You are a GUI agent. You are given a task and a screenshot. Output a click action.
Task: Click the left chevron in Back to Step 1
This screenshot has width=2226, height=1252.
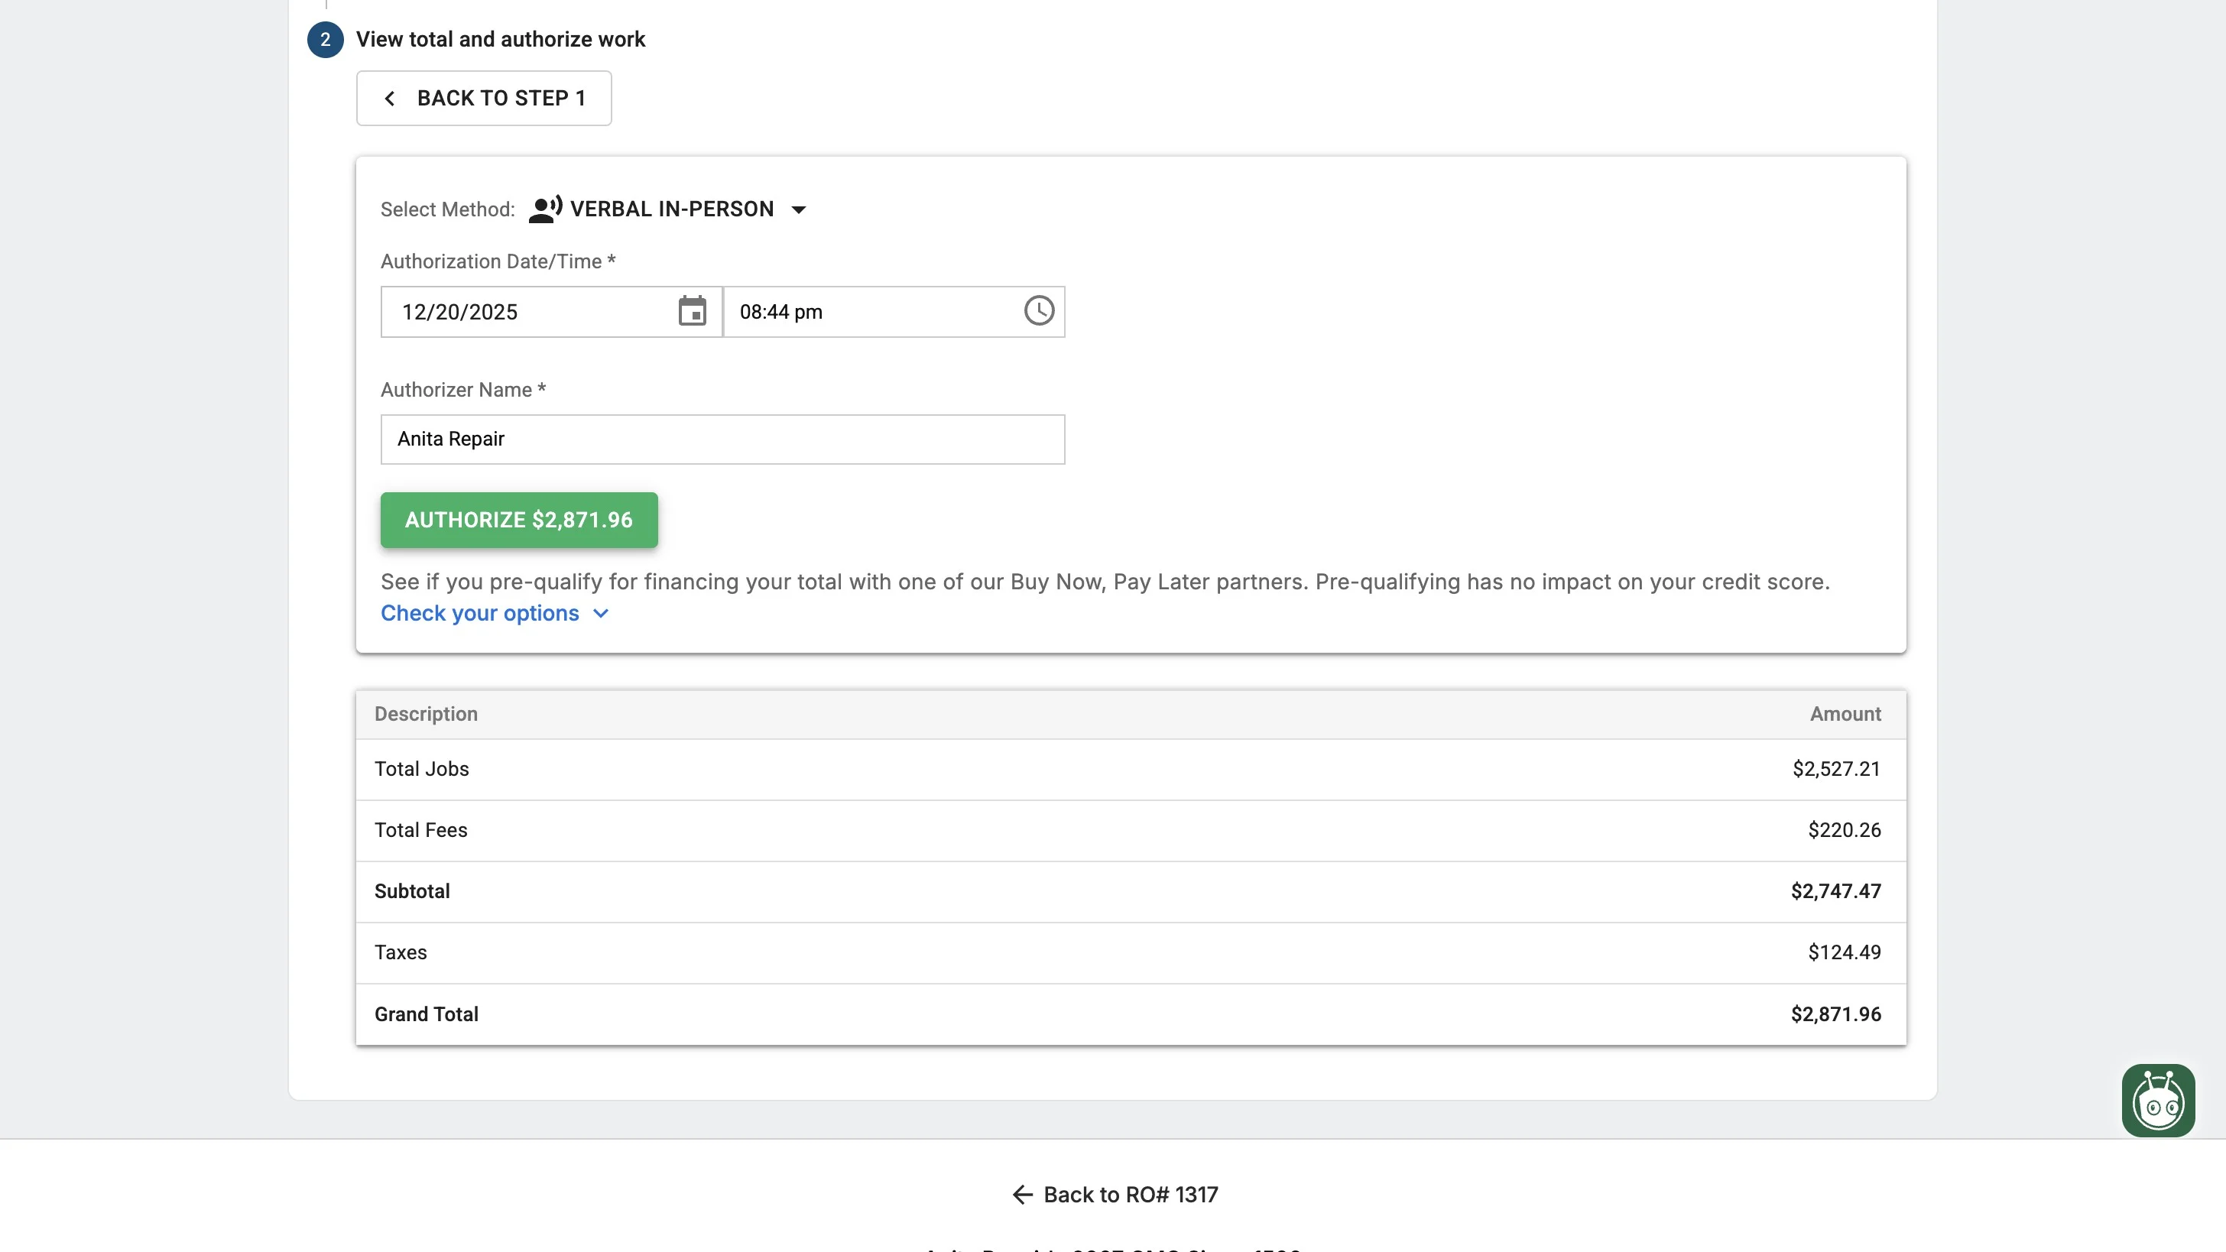click(x=390, y=99)
